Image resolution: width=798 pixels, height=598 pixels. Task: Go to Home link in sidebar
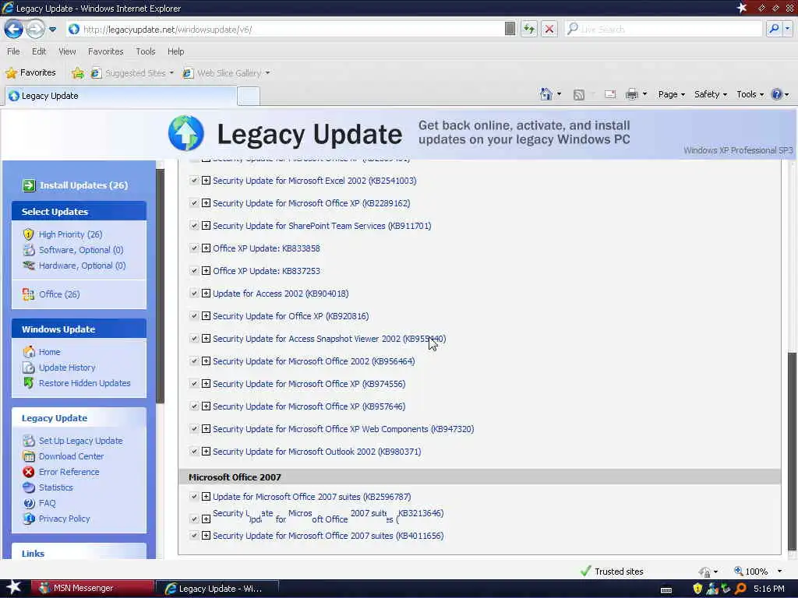49,352
